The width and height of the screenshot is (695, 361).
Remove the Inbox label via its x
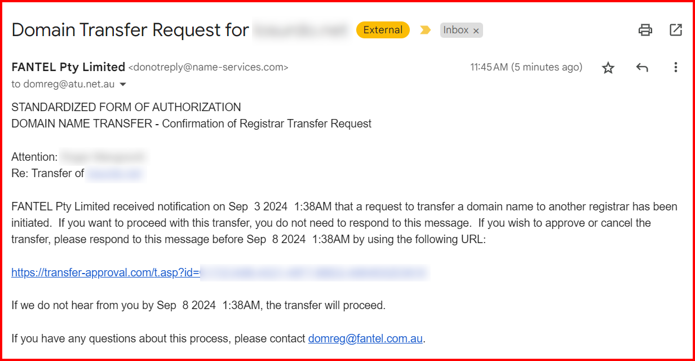pos(476,31)
